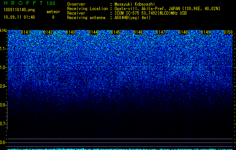
Task: Click the name Masayuki Kobayashi
Action: [x=135, y=4]
